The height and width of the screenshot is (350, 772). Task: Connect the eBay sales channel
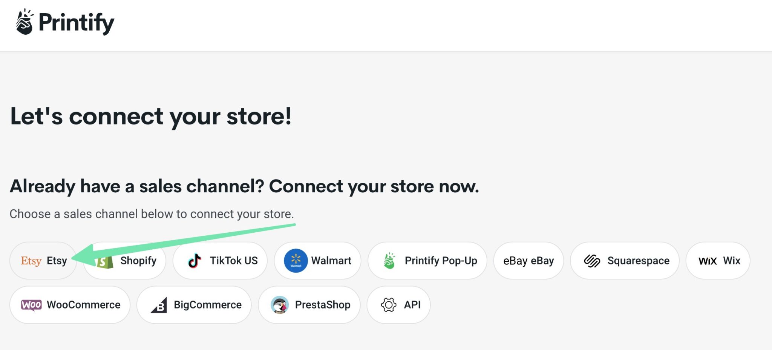(528, 261)
